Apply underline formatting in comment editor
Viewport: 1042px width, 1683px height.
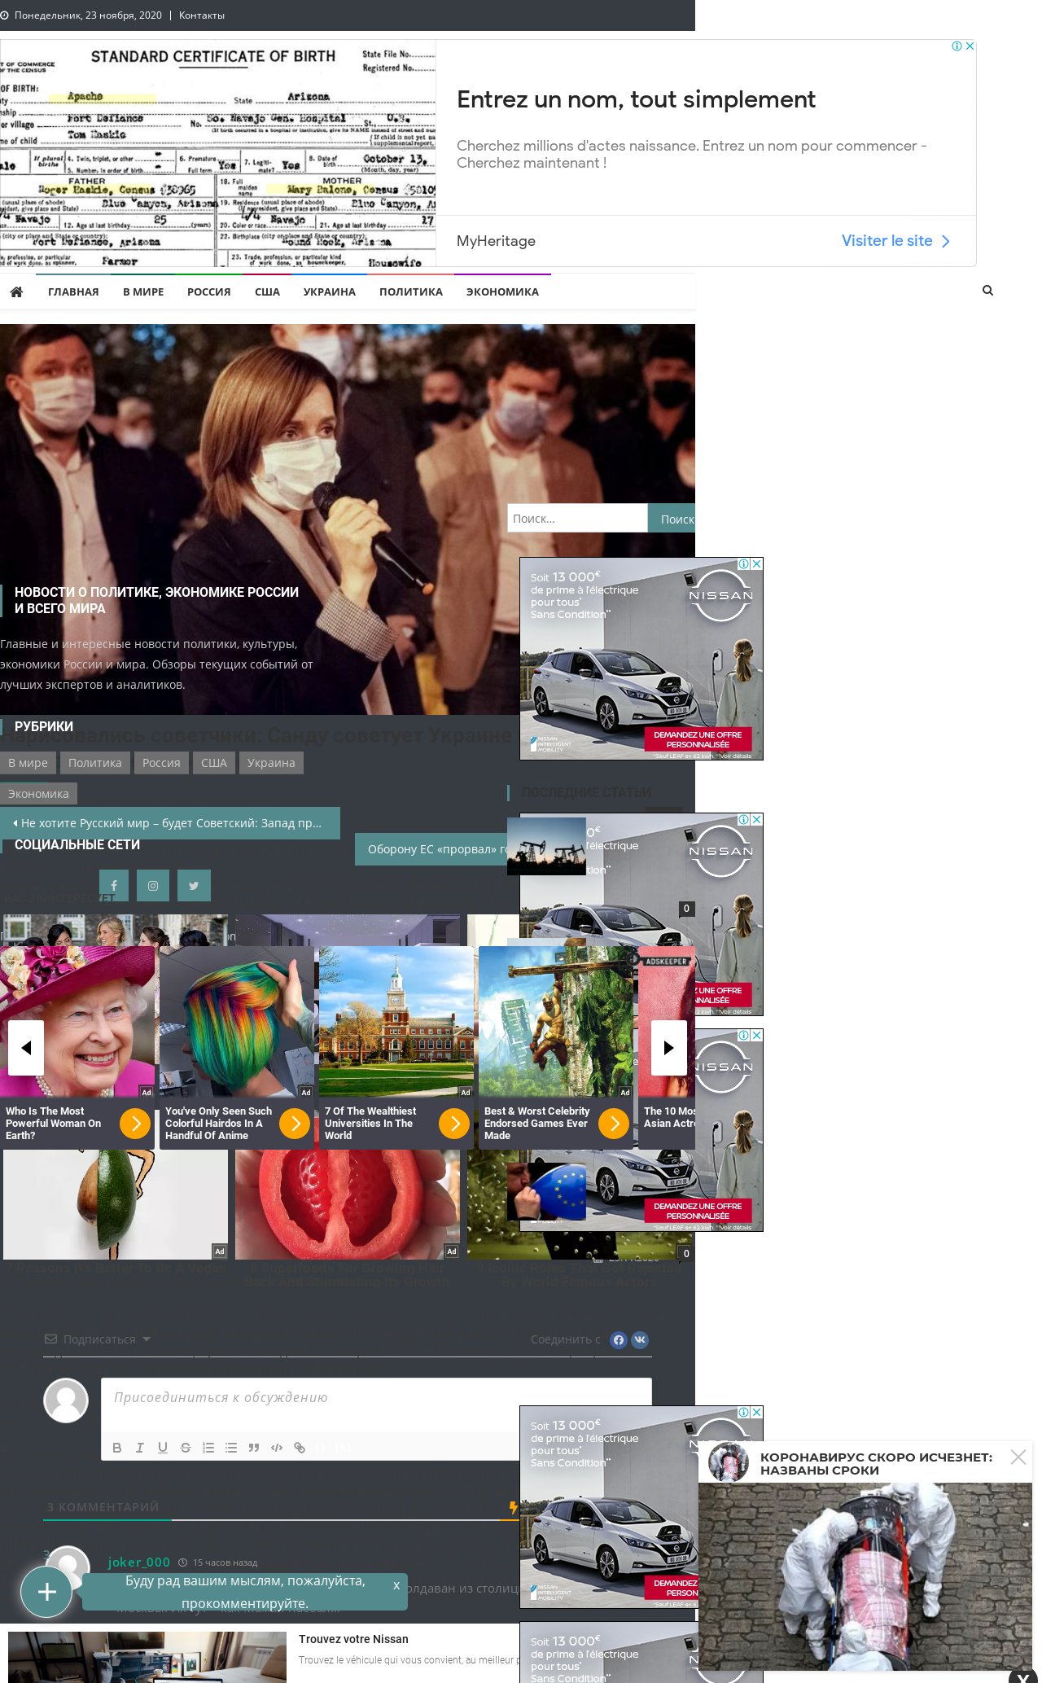click(162, 1447)
